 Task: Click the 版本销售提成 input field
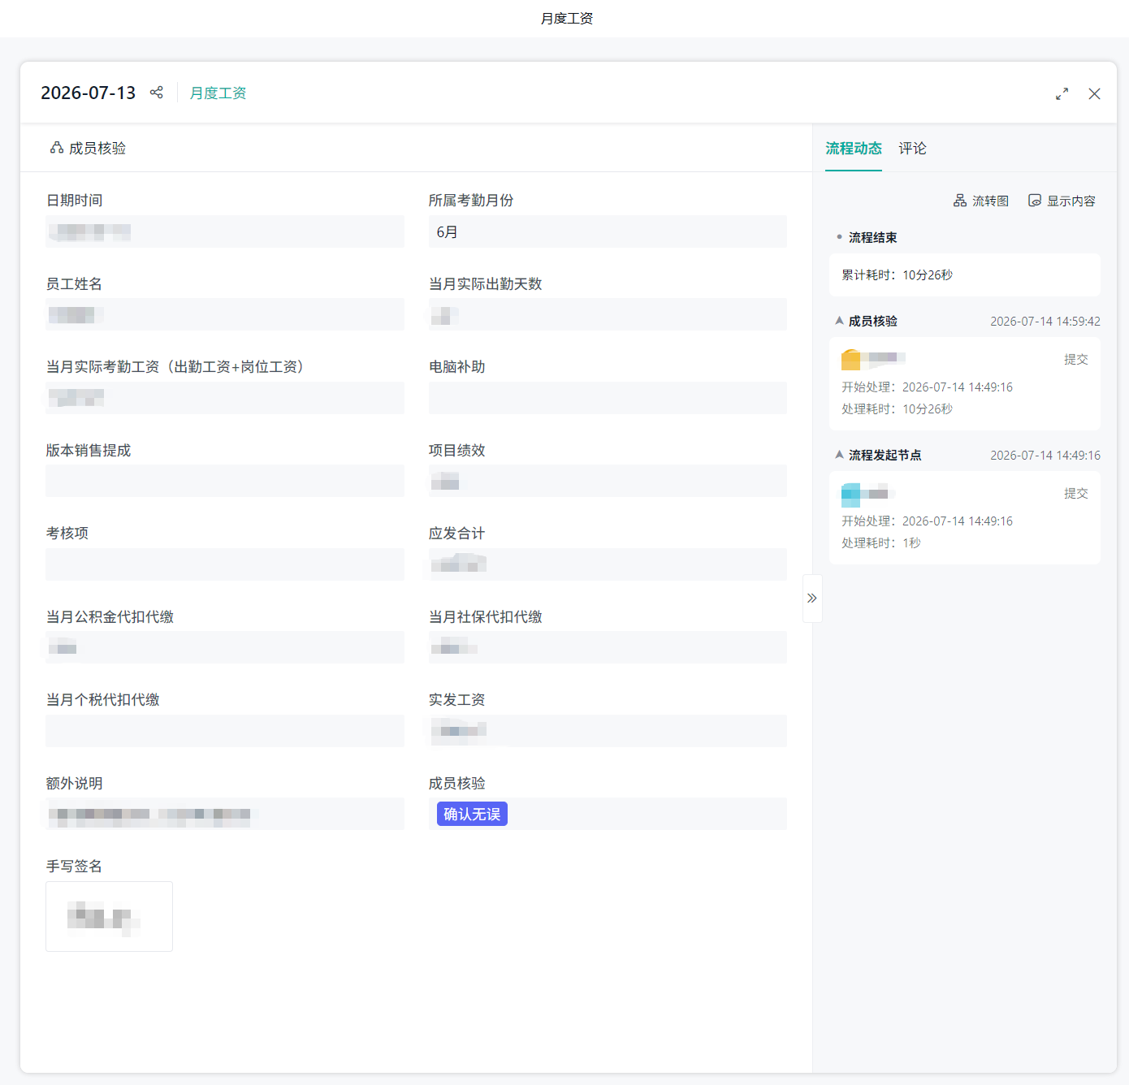coord(225,481)
